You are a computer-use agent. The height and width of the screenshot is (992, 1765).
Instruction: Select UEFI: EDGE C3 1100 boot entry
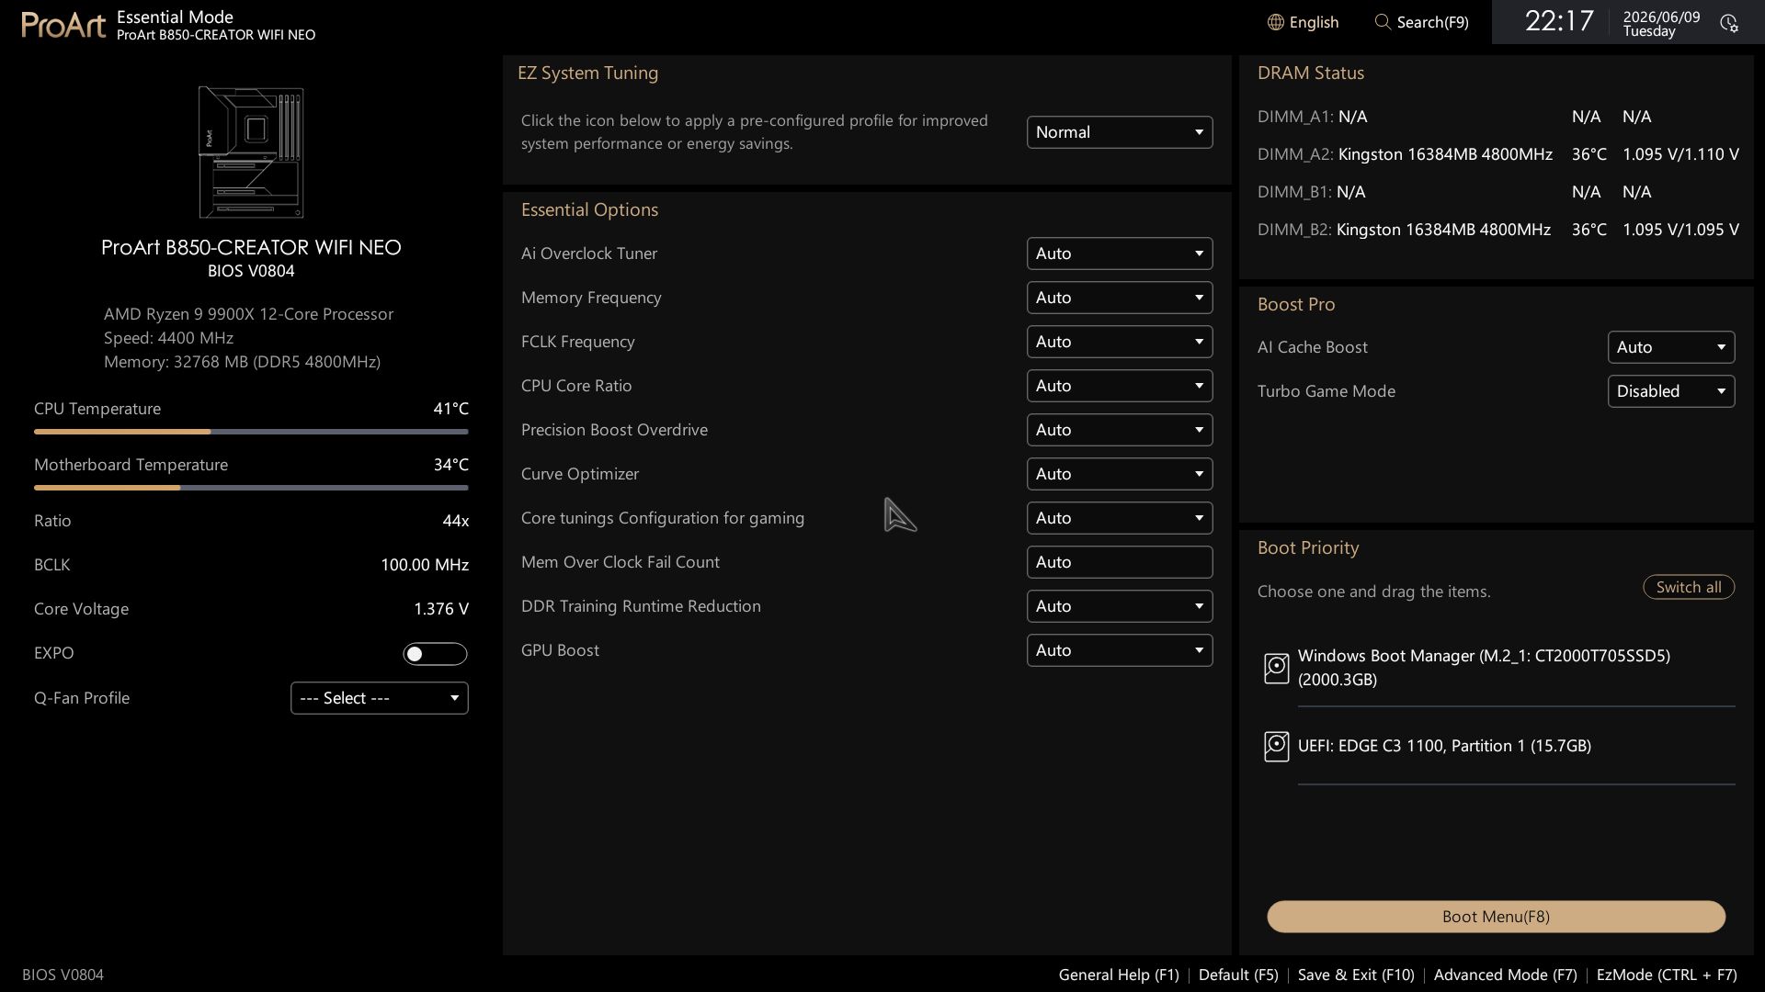tap(1499, 746)
